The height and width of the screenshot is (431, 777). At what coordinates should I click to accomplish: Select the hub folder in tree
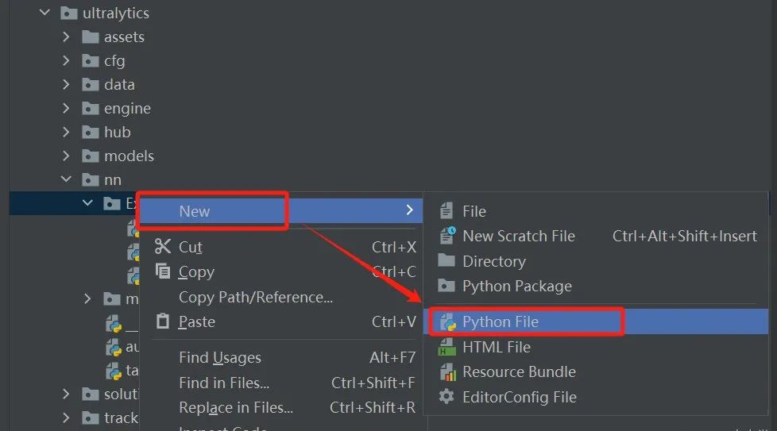117,132
